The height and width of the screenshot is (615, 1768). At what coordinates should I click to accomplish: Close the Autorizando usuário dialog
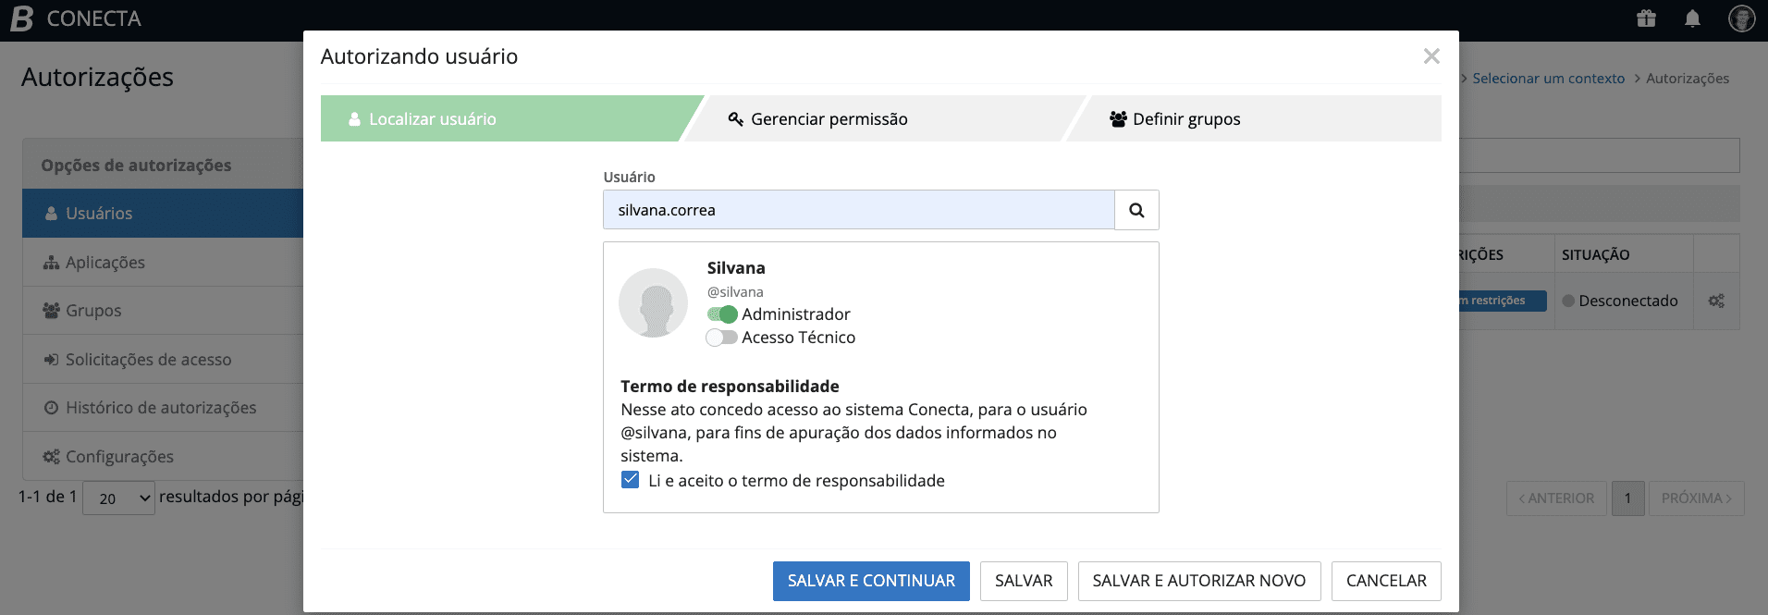pos(1431,56)
